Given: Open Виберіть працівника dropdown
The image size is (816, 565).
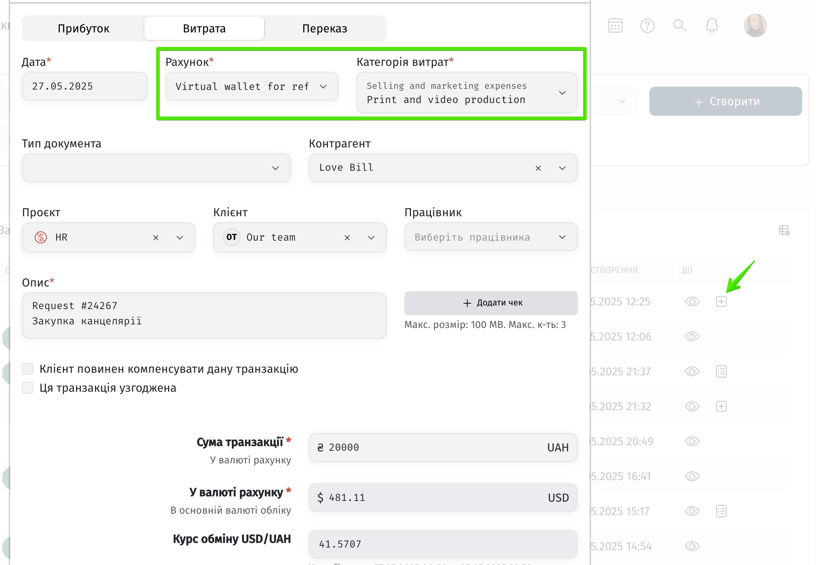Looking at the screenshot, I should [491, 237].
